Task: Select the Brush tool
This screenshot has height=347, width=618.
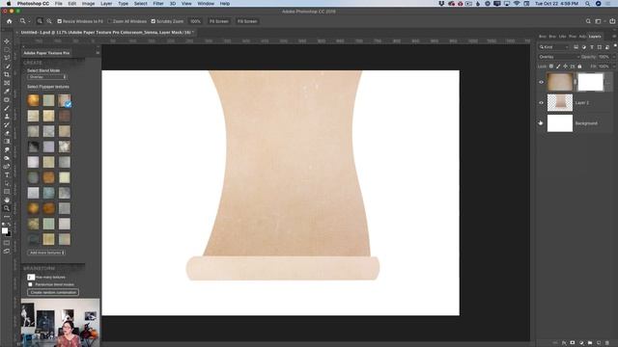Action: coord(7,108)
